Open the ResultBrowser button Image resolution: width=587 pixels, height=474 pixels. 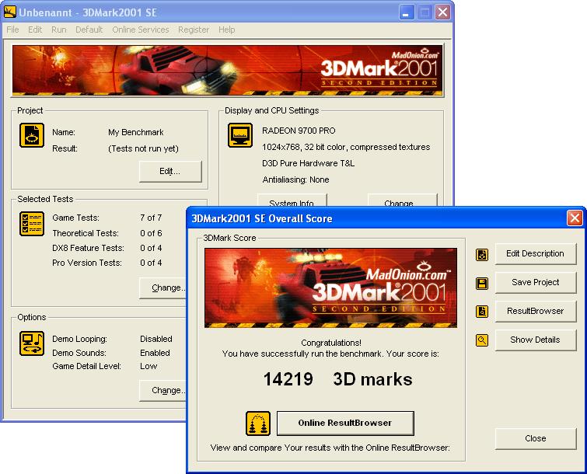536,312
